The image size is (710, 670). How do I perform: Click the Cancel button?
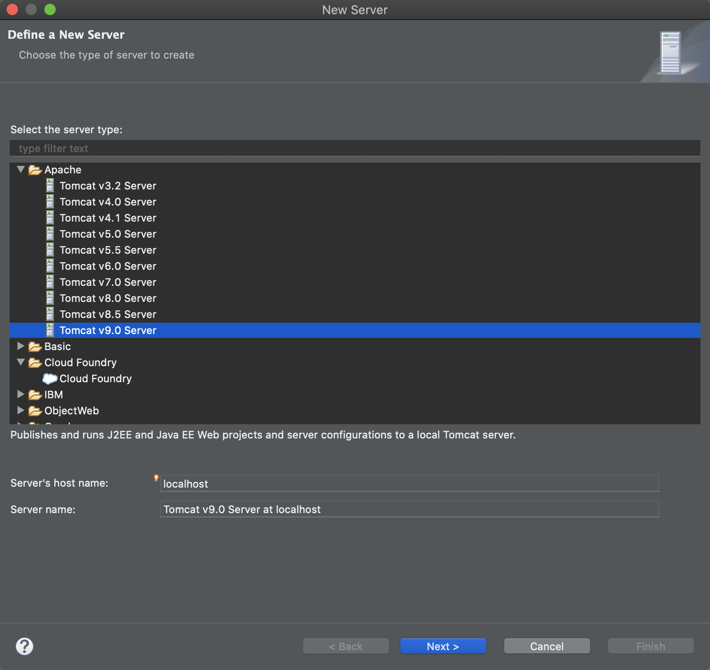point(547,646)
